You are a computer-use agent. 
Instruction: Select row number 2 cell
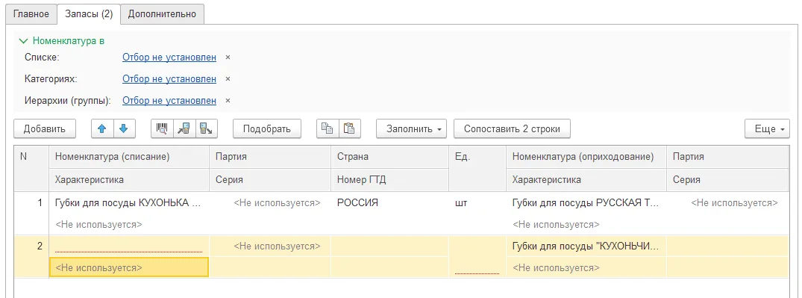31,256
